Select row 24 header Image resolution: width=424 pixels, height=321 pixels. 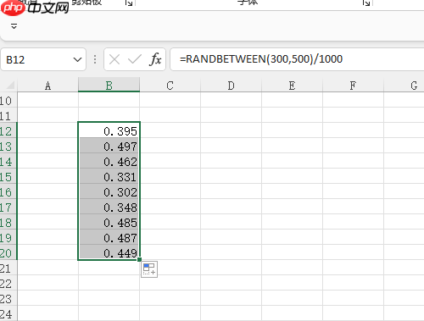tap(8, 314)
